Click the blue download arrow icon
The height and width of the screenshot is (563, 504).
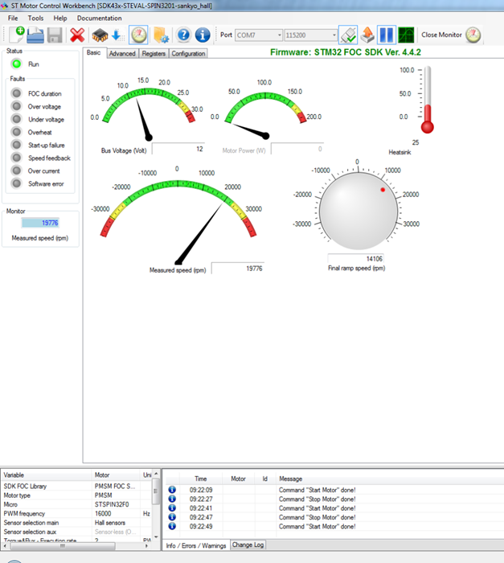pyautogui.click(x=117, y=35)
